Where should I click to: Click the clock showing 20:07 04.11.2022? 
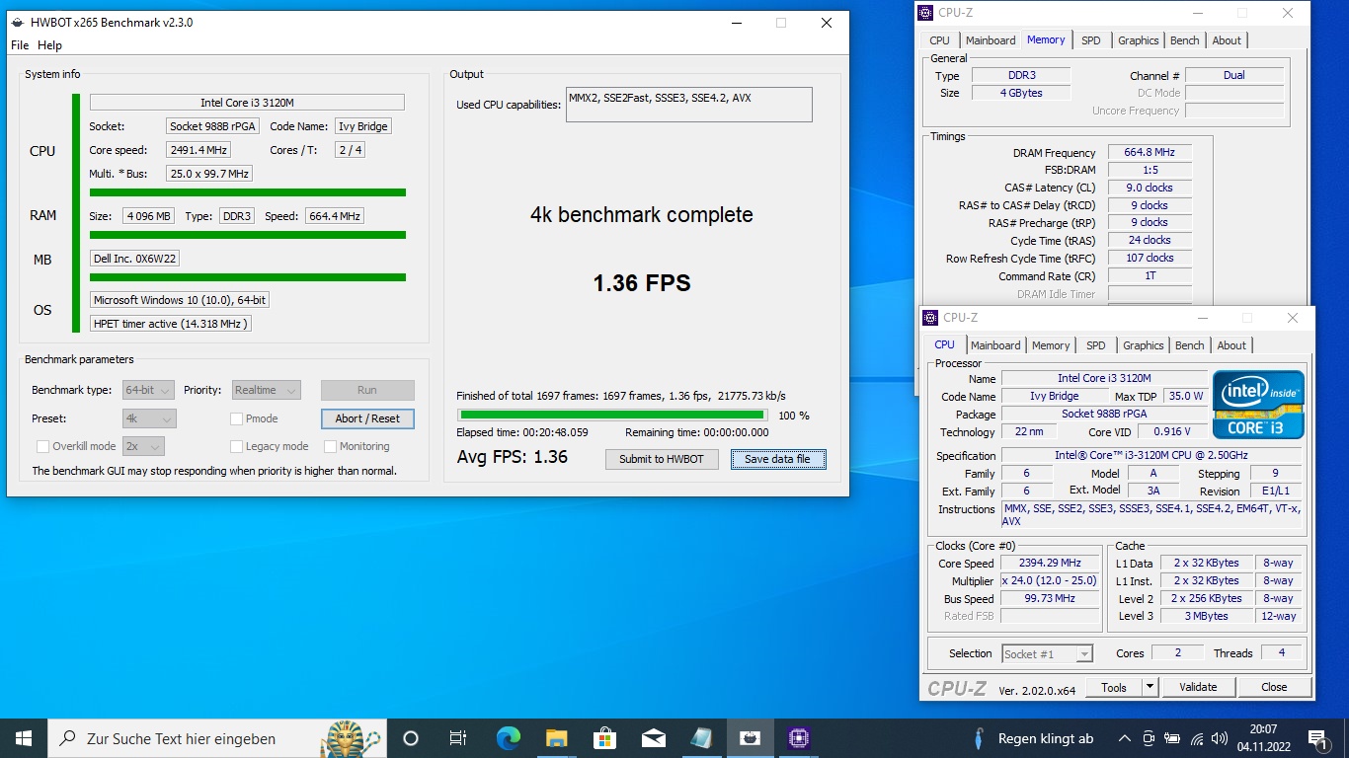1263,738
